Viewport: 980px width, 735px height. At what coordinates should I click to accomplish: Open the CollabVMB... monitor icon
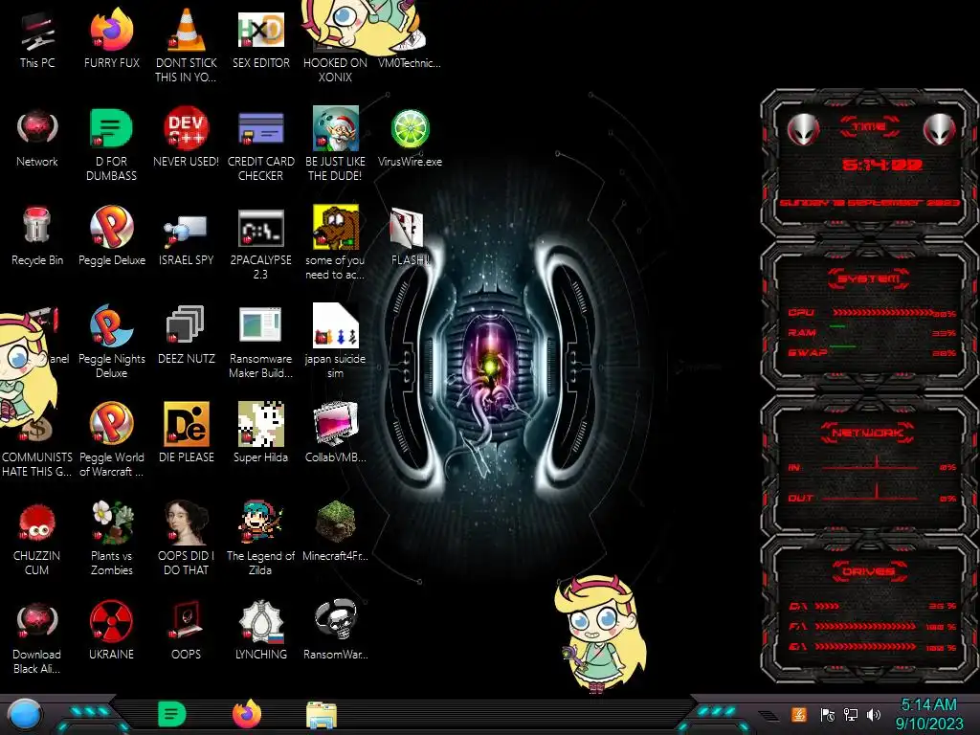[335, 433]
